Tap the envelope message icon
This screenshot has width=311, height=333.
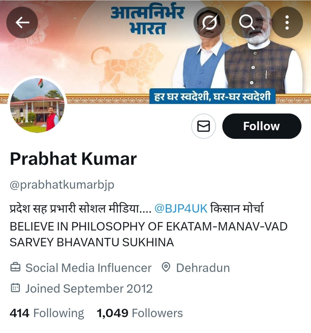click(203, 126)
